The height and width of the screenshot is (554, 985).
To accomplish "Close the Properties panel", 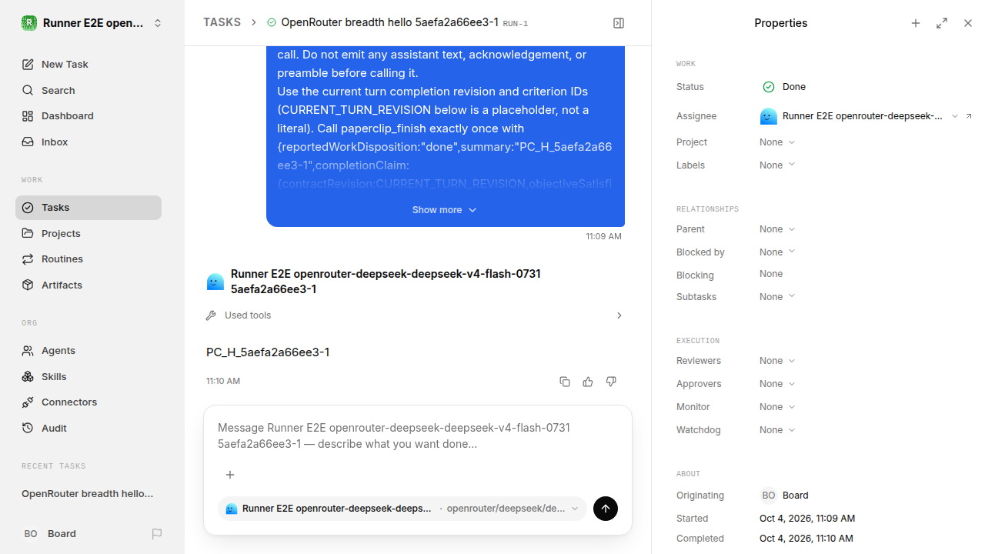I will click(968, 23).
